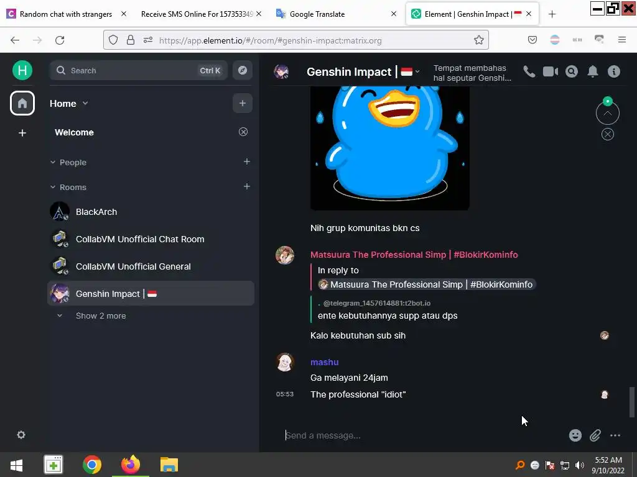Open more composer options
The image size is (637, 477).
[615, 435]
